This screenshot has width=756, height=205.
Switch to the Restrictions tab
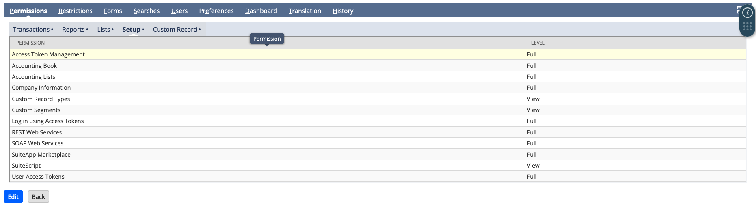75,11
